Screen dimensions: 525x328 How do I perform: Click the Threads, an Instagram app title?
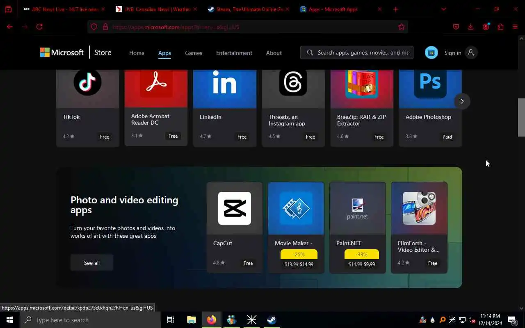pyautogui.click(x=287, y=120)
